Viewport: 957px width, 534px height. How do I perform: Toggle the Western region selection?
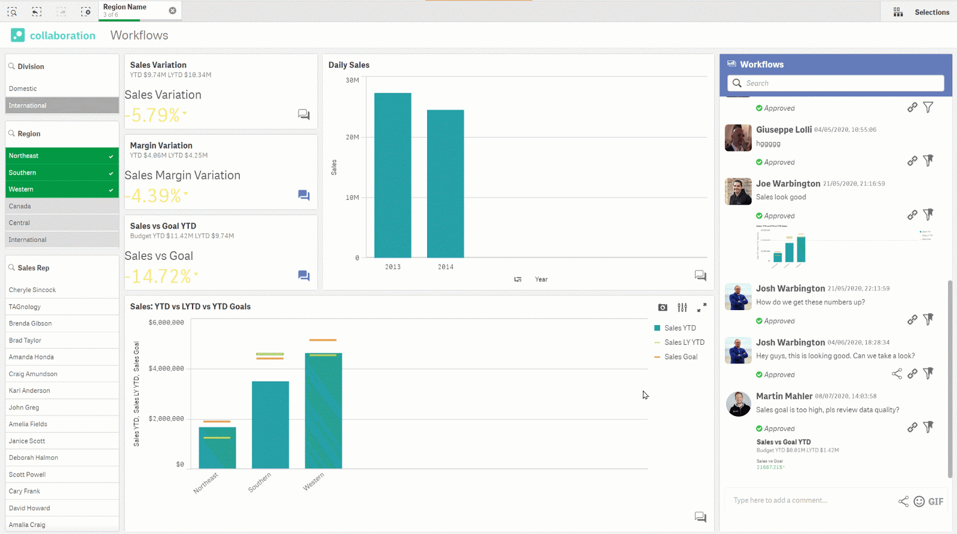pos(62,189)
